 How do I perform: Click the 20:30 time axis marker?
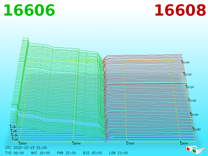(192, 101)
